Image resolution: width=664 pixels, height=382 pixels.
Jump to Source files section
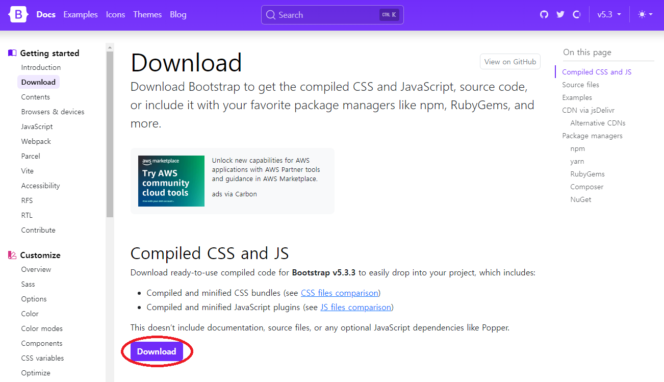tap(580, 85)
